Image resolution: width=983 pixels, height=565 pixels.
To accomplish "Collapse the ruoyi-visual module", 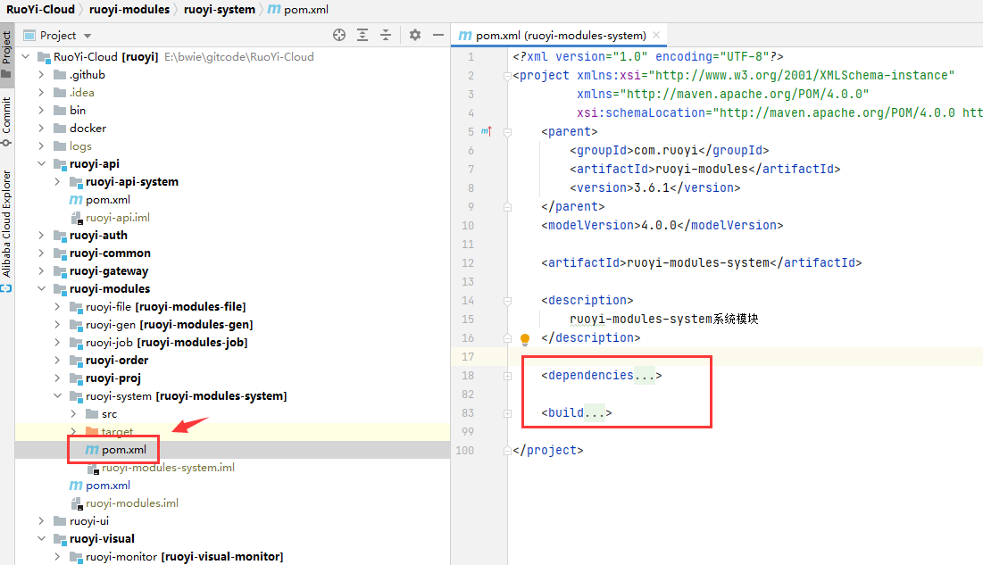I will pos(41,538).
